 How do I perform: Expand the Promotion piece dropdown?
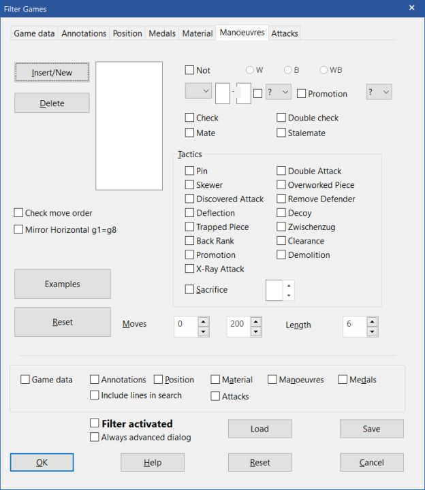pyautogui.click(x=379, y=92)
